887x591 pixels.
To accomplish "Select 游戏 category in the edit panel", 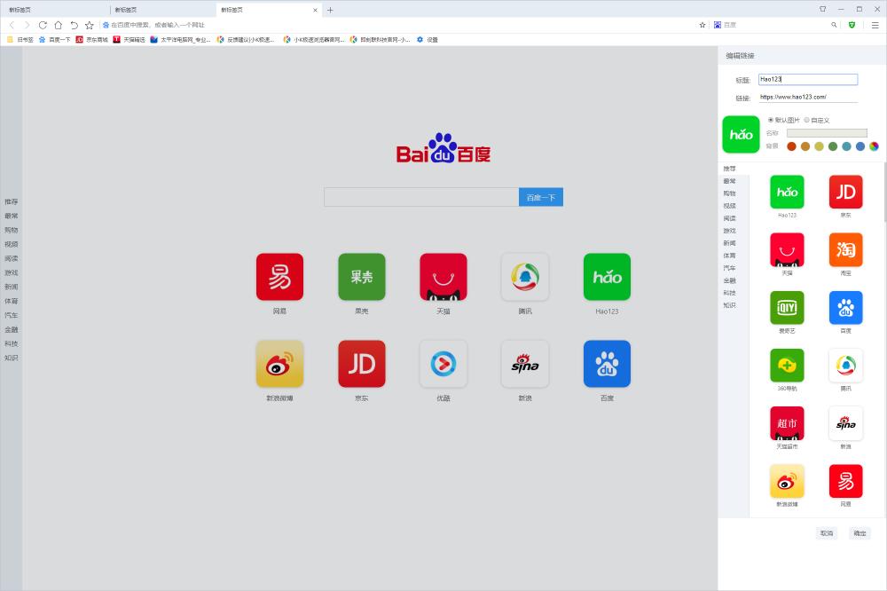I will pyautogui.click(x=730, y=231).
